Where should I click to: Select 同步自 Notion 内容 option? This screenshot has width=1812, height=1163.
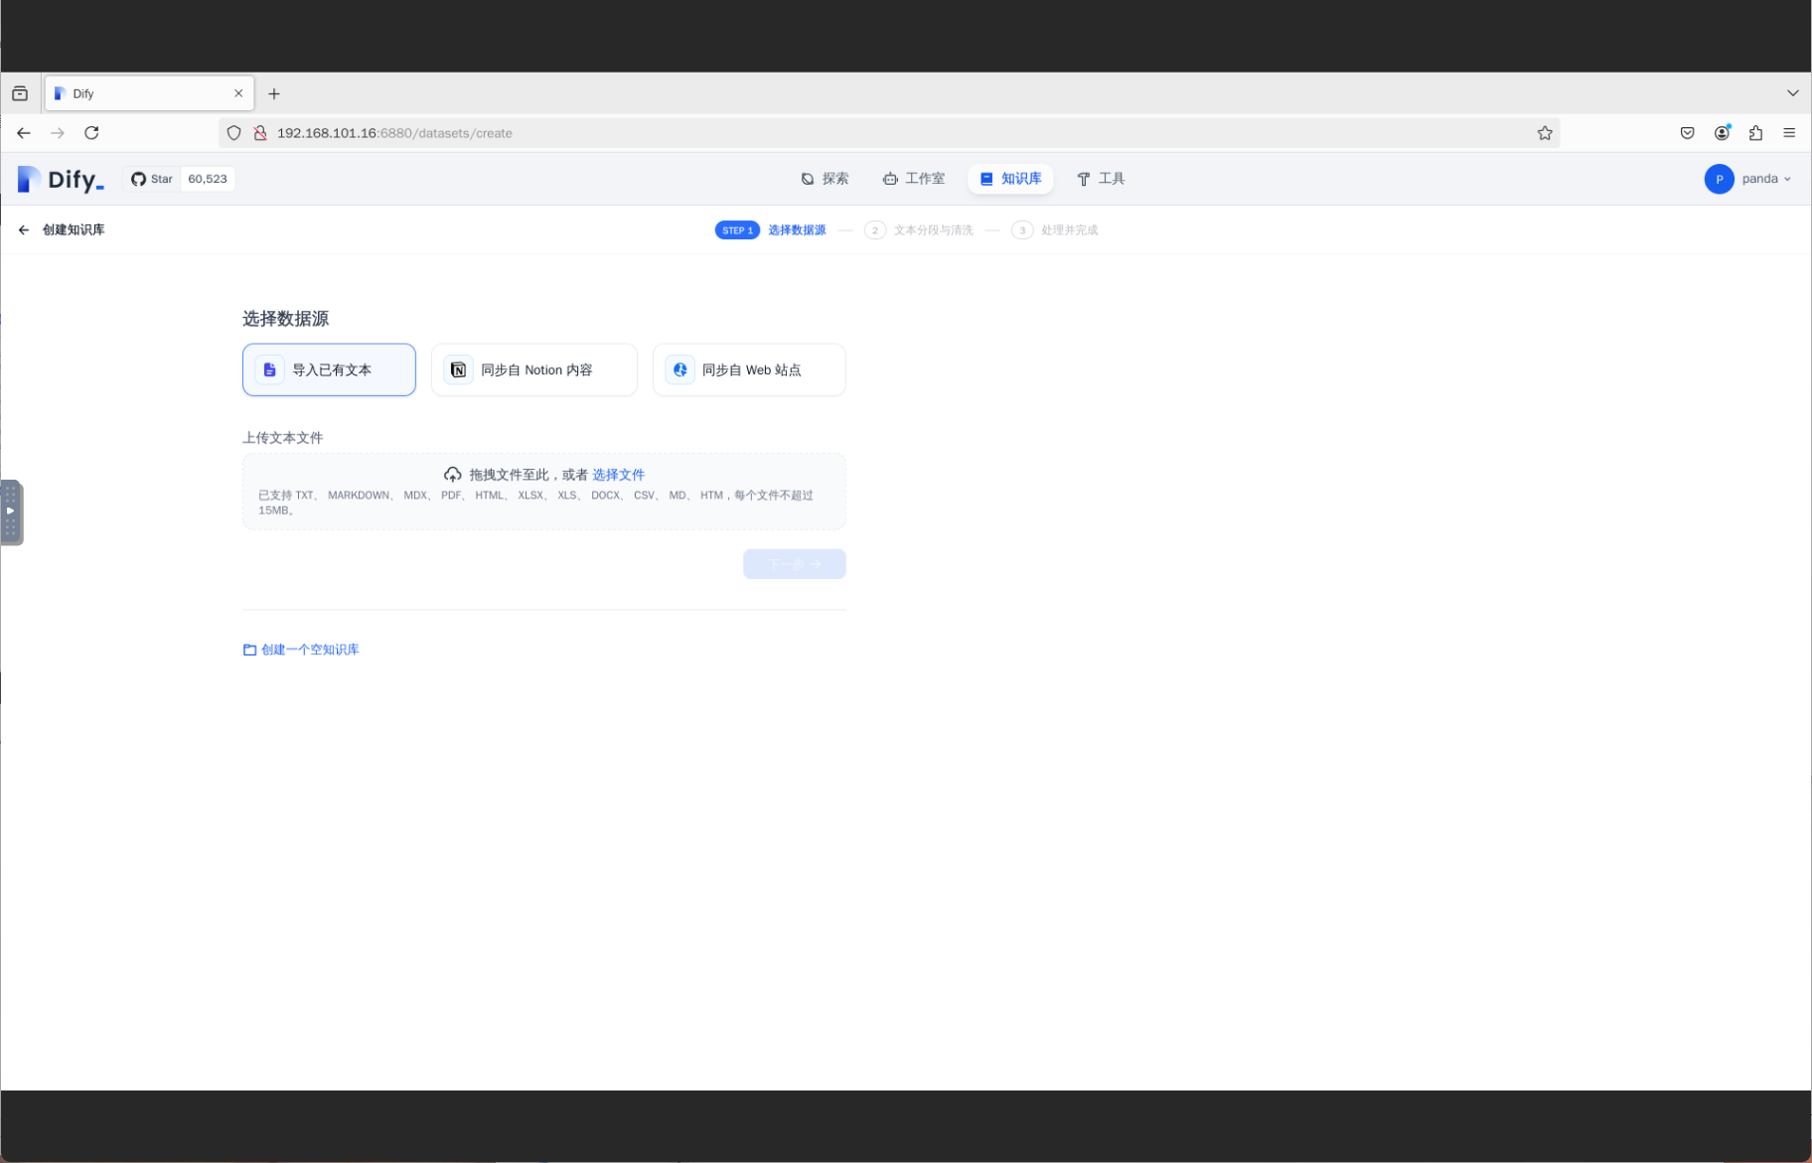[x=534, y=369]
